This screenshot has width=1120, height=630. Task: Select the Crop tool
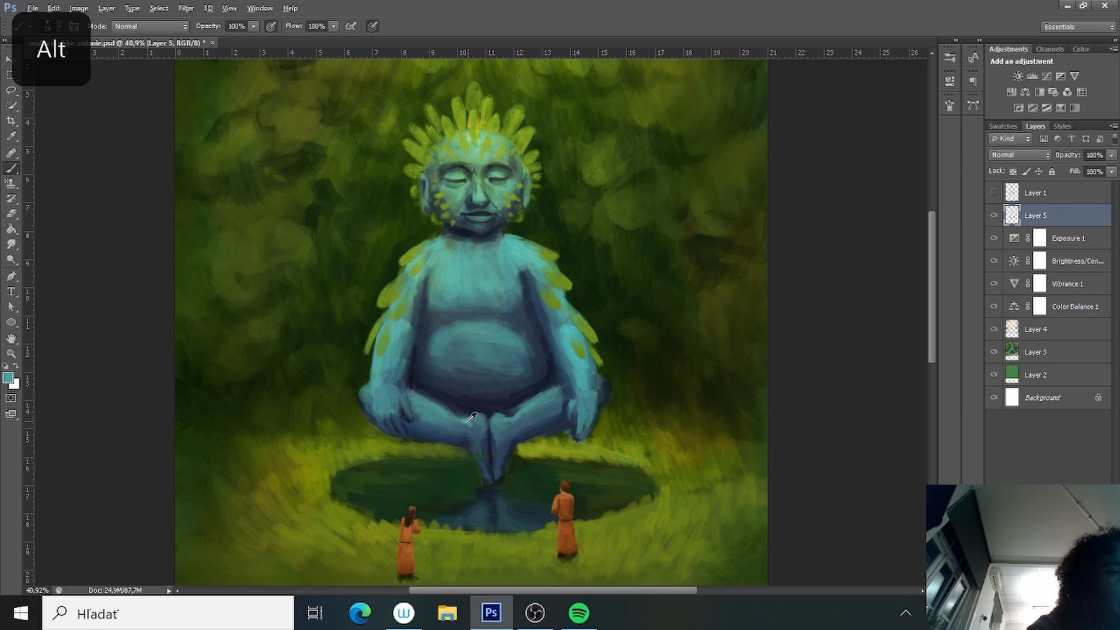(x=11, y=121)
